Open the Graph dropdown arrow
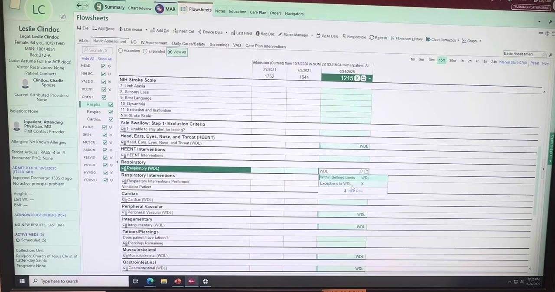The height and width of the screenshot is (292, 555). [480, 41]
